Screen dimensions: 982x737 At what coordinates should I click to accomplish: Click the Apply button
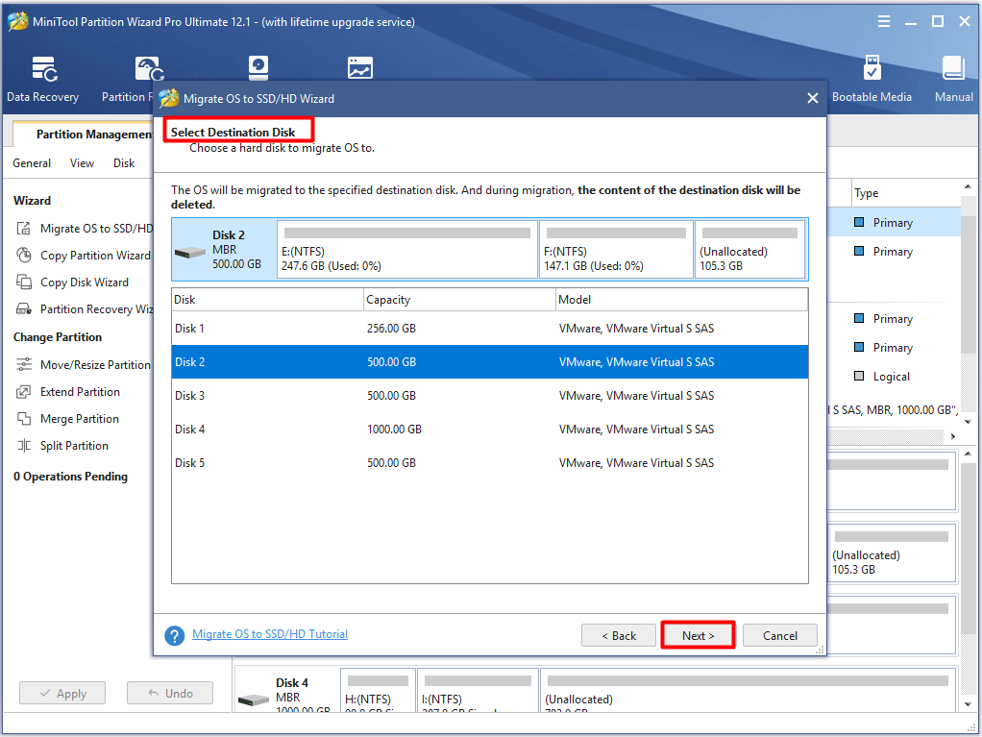point(62,693)
